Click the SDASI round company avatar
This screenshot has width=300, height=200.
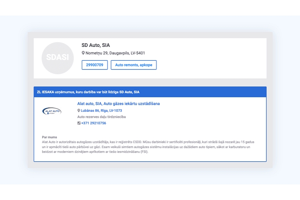click(57, 58)
